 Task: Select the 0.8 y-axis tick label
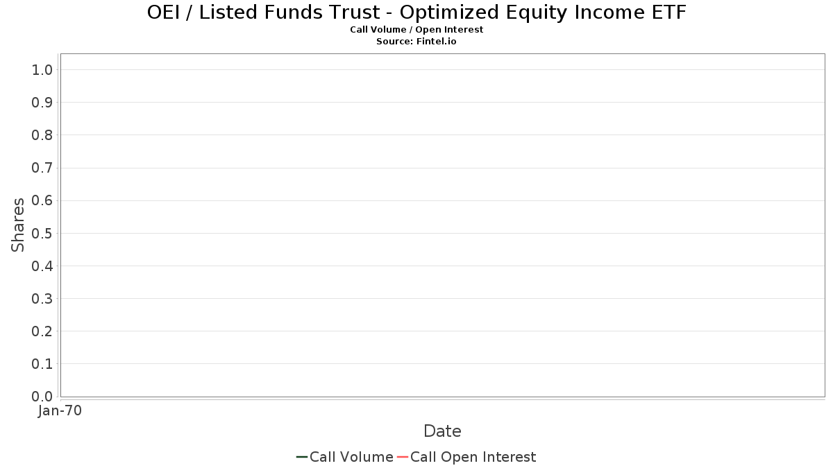[42, 135]
